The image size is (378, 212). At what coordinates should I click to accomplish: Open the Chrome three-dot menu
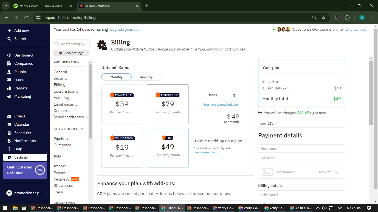click(x=372, y=18)
